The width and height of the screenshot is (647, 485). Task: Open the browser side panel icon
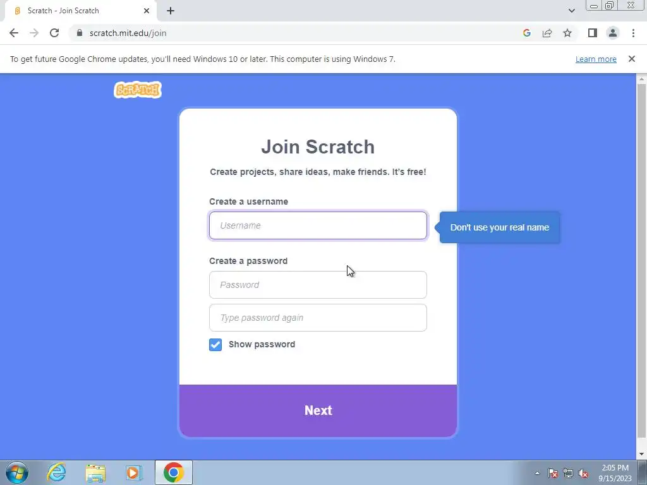593,33
